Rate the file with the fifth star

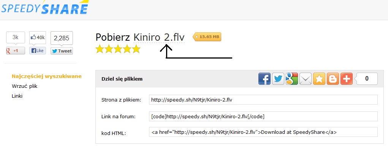coord(136,49)
